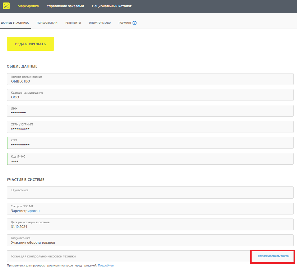Click the yellow Честный знак logo icon
The height and width of the screenshot is (273, 297).
[x=6, y=6]
